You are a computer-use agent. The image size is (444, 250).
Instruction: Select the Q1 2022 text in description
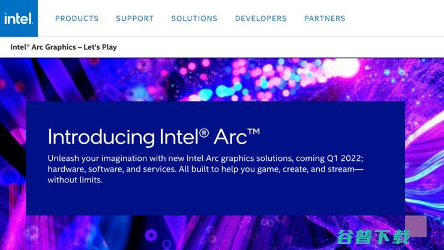(x=344, y=158)
